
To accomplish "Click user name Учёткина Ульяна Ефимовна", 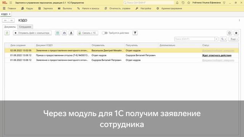I will pos(206,3).
